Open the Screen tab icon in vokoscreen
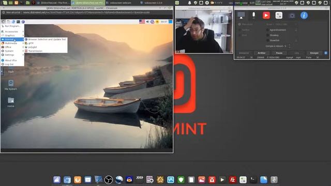This screenshot has width=331, height=186. coord(241,15)
